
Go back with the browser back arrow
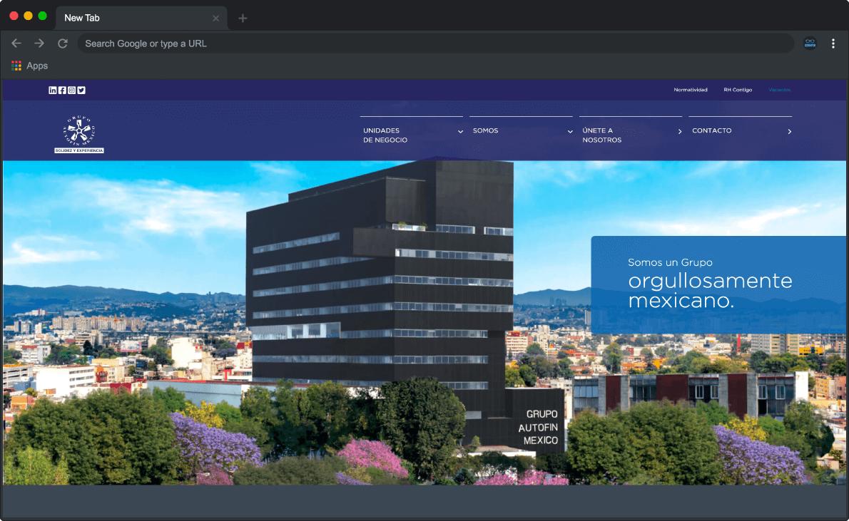16,43
